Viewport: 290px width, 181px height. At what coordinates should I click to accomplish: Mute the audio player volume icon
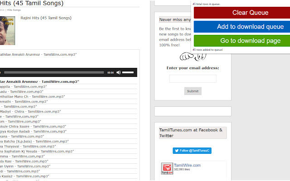point(119,72)
